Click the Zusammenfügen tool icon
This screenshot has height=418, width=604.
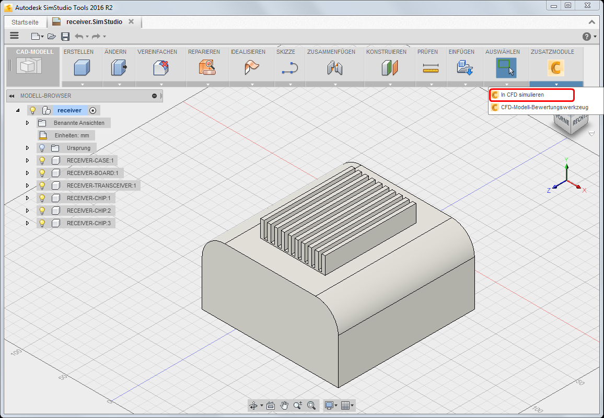(334, 68)
